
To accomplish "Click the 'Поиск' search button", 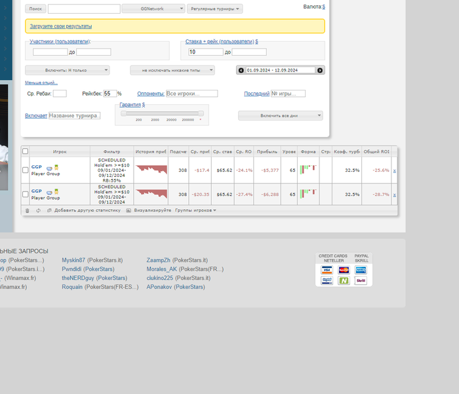I will coord(35,9).
